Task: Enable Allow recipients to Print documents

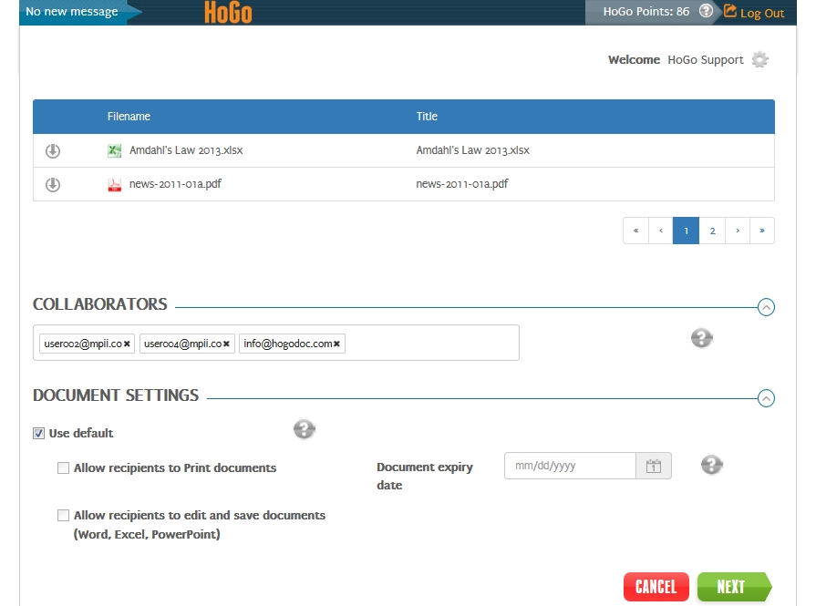Action: click(63, 468)
